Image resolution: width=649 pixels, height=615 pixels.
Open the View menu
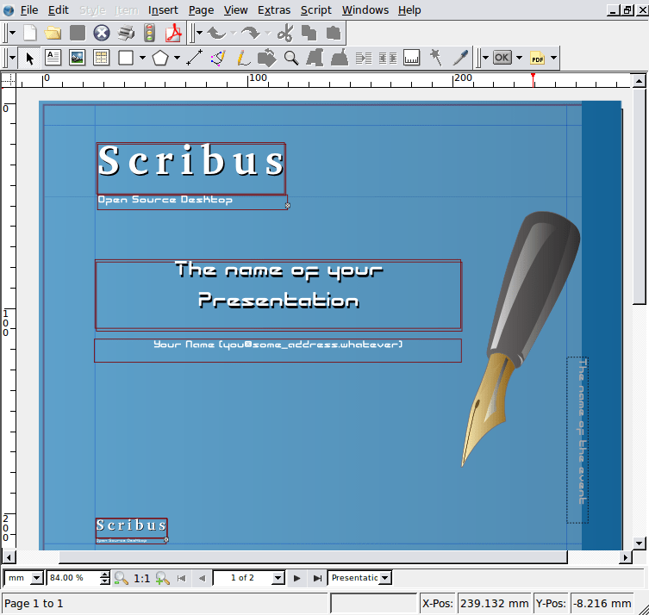[235, 10]
